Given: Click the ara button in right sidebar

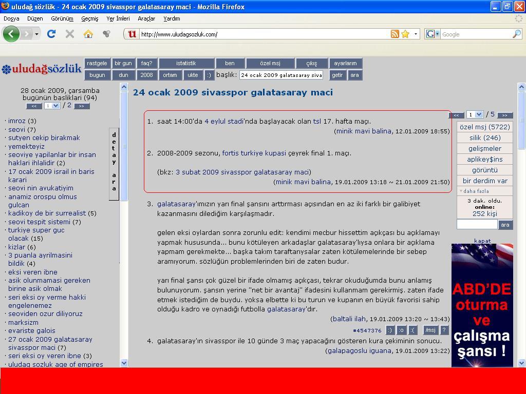Looking at the screenshot, I should (505, 225).
